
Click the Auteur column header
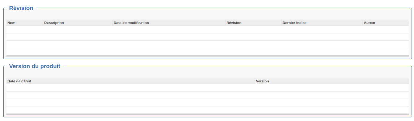pyautogui.click(x=369, y=23)
